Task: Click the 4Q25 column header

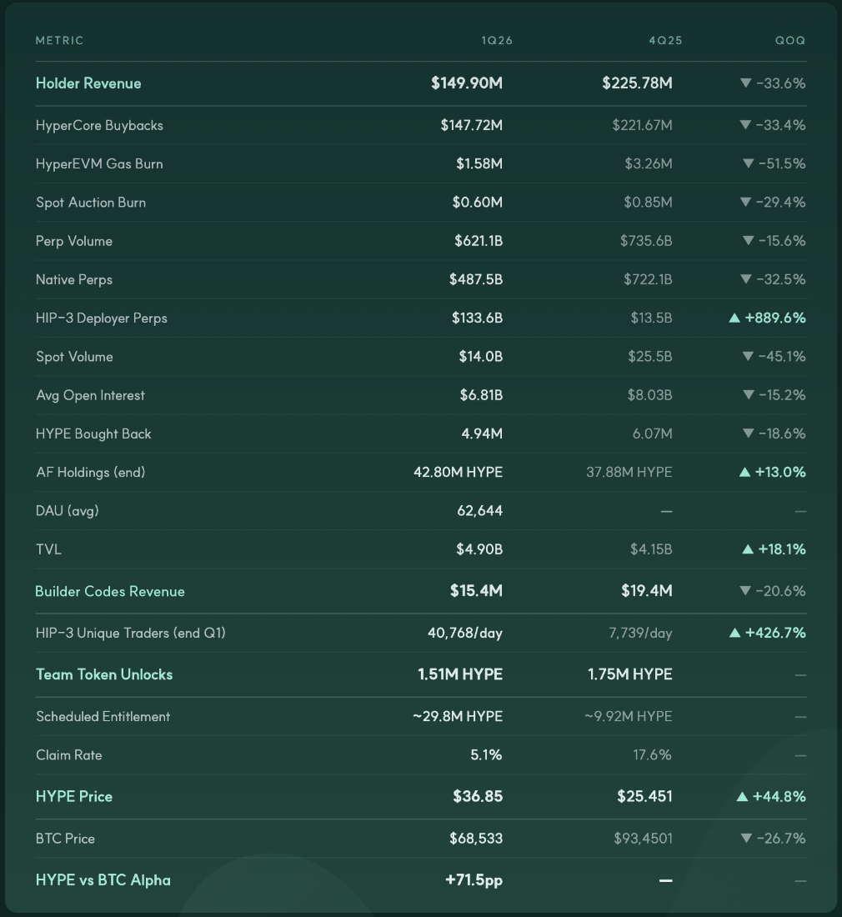Action: (665, 40)
